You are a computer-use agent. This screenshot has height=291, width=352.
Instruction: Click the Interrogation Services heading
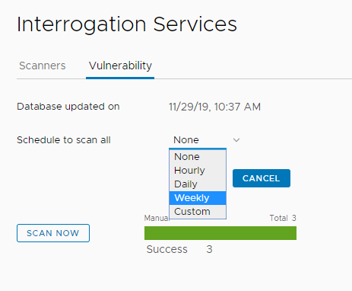tap(127, 24)
